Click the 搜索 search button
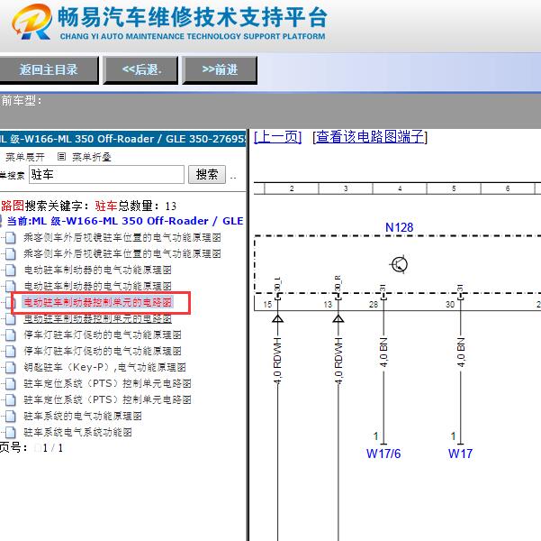 207,174
